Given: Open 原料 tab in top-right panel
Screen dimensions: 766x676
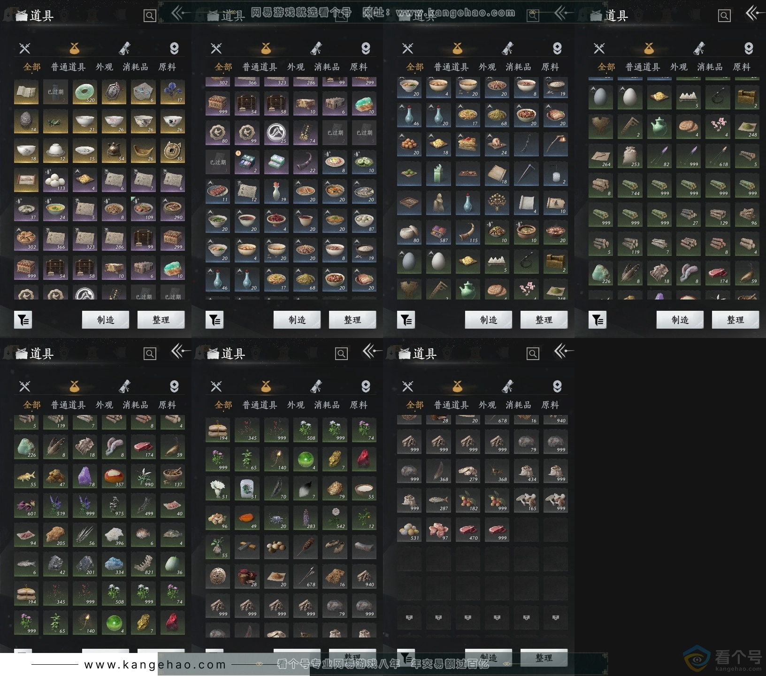Looking at the screenshot, I should (742, 67).
